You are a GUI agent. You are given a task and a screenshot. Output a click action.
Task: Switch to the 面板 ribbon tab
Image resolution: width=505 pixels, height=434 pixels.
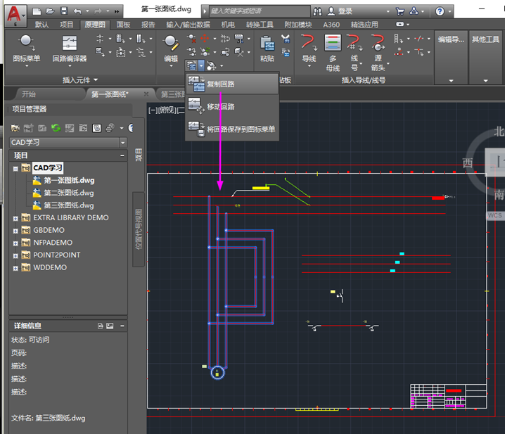pyautogui.click(x=123, y=24)
